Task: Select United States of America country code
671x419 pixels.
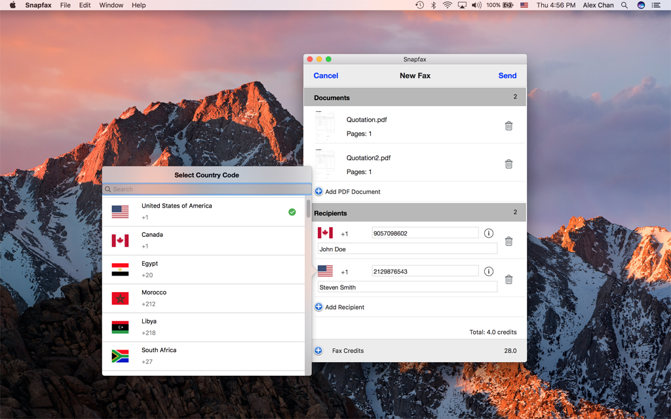Action: [204, 211]
